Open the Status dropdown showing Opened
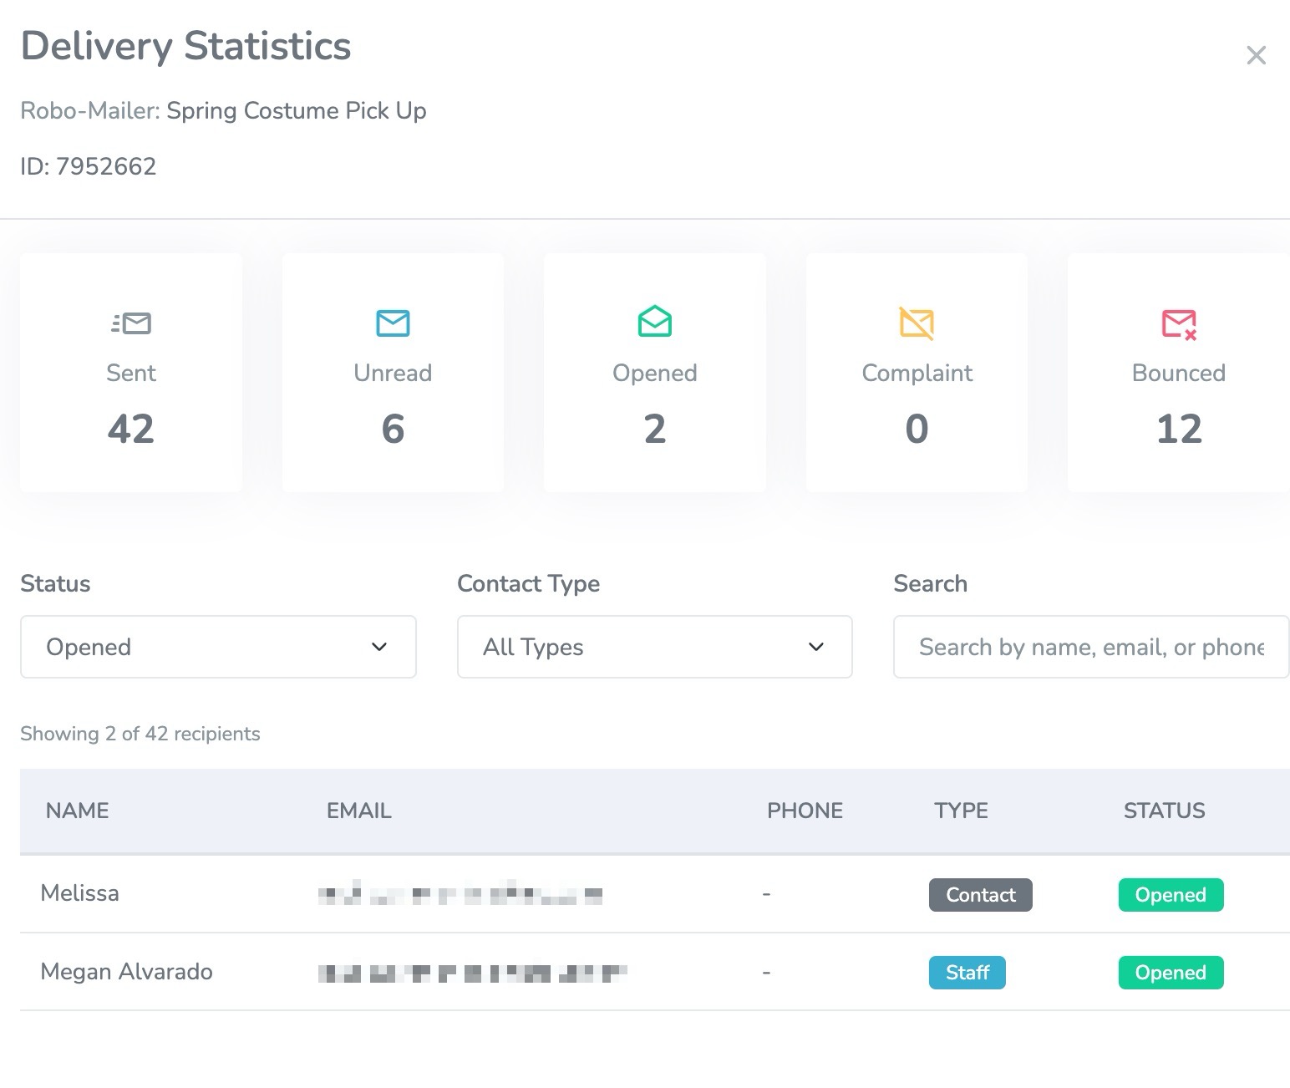1290x1088 pixels. click(x=218, y=647)
